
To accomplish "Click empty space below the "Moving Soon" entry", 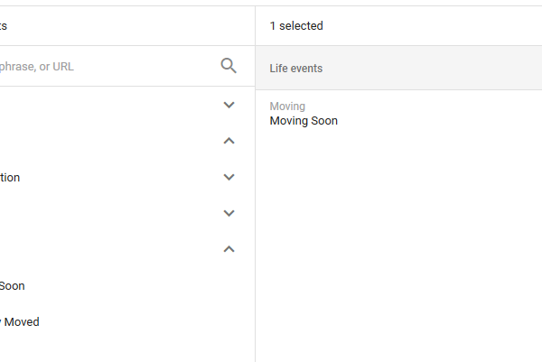I will pos(397,235).
